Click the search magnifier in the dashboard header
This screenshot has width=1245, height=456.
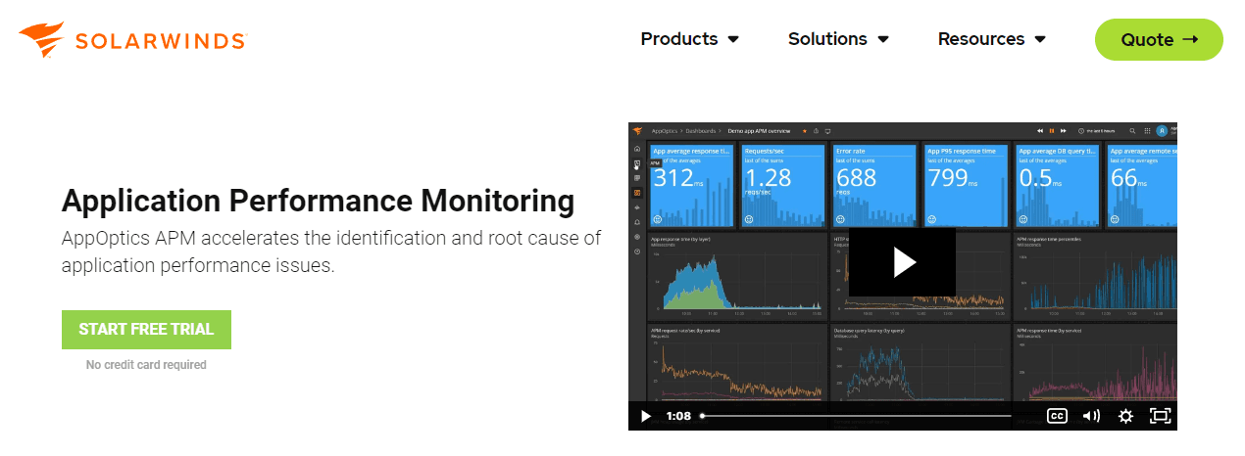(1132, 131)
